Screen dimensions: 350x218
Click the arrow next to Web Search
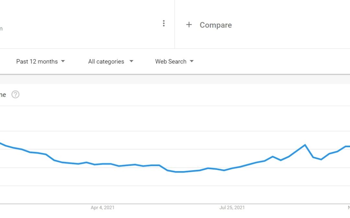click(192, 61)
